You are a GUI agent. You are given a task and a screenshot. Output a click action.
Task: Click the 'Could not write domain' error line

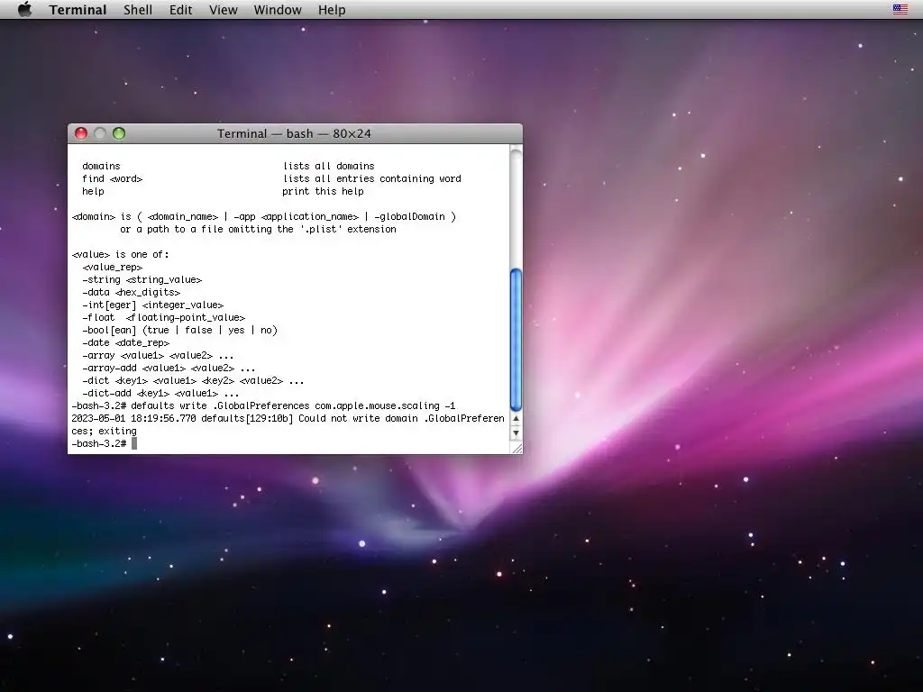pyautogui.click(x=288, y=418)
